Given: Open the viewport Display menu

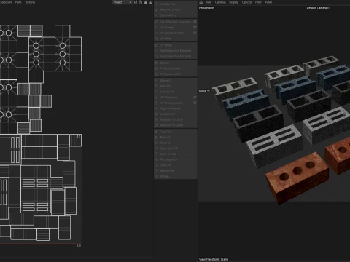Looking at the screenshot, I should click(x=233, y=2).
